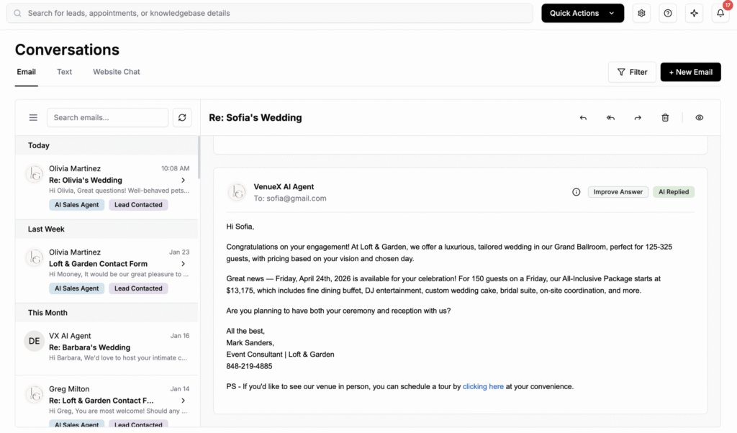Expand Re: Olivia's Wedding thread chevron
The width and height of the screenshot is (737, 433).
(184, 180)
